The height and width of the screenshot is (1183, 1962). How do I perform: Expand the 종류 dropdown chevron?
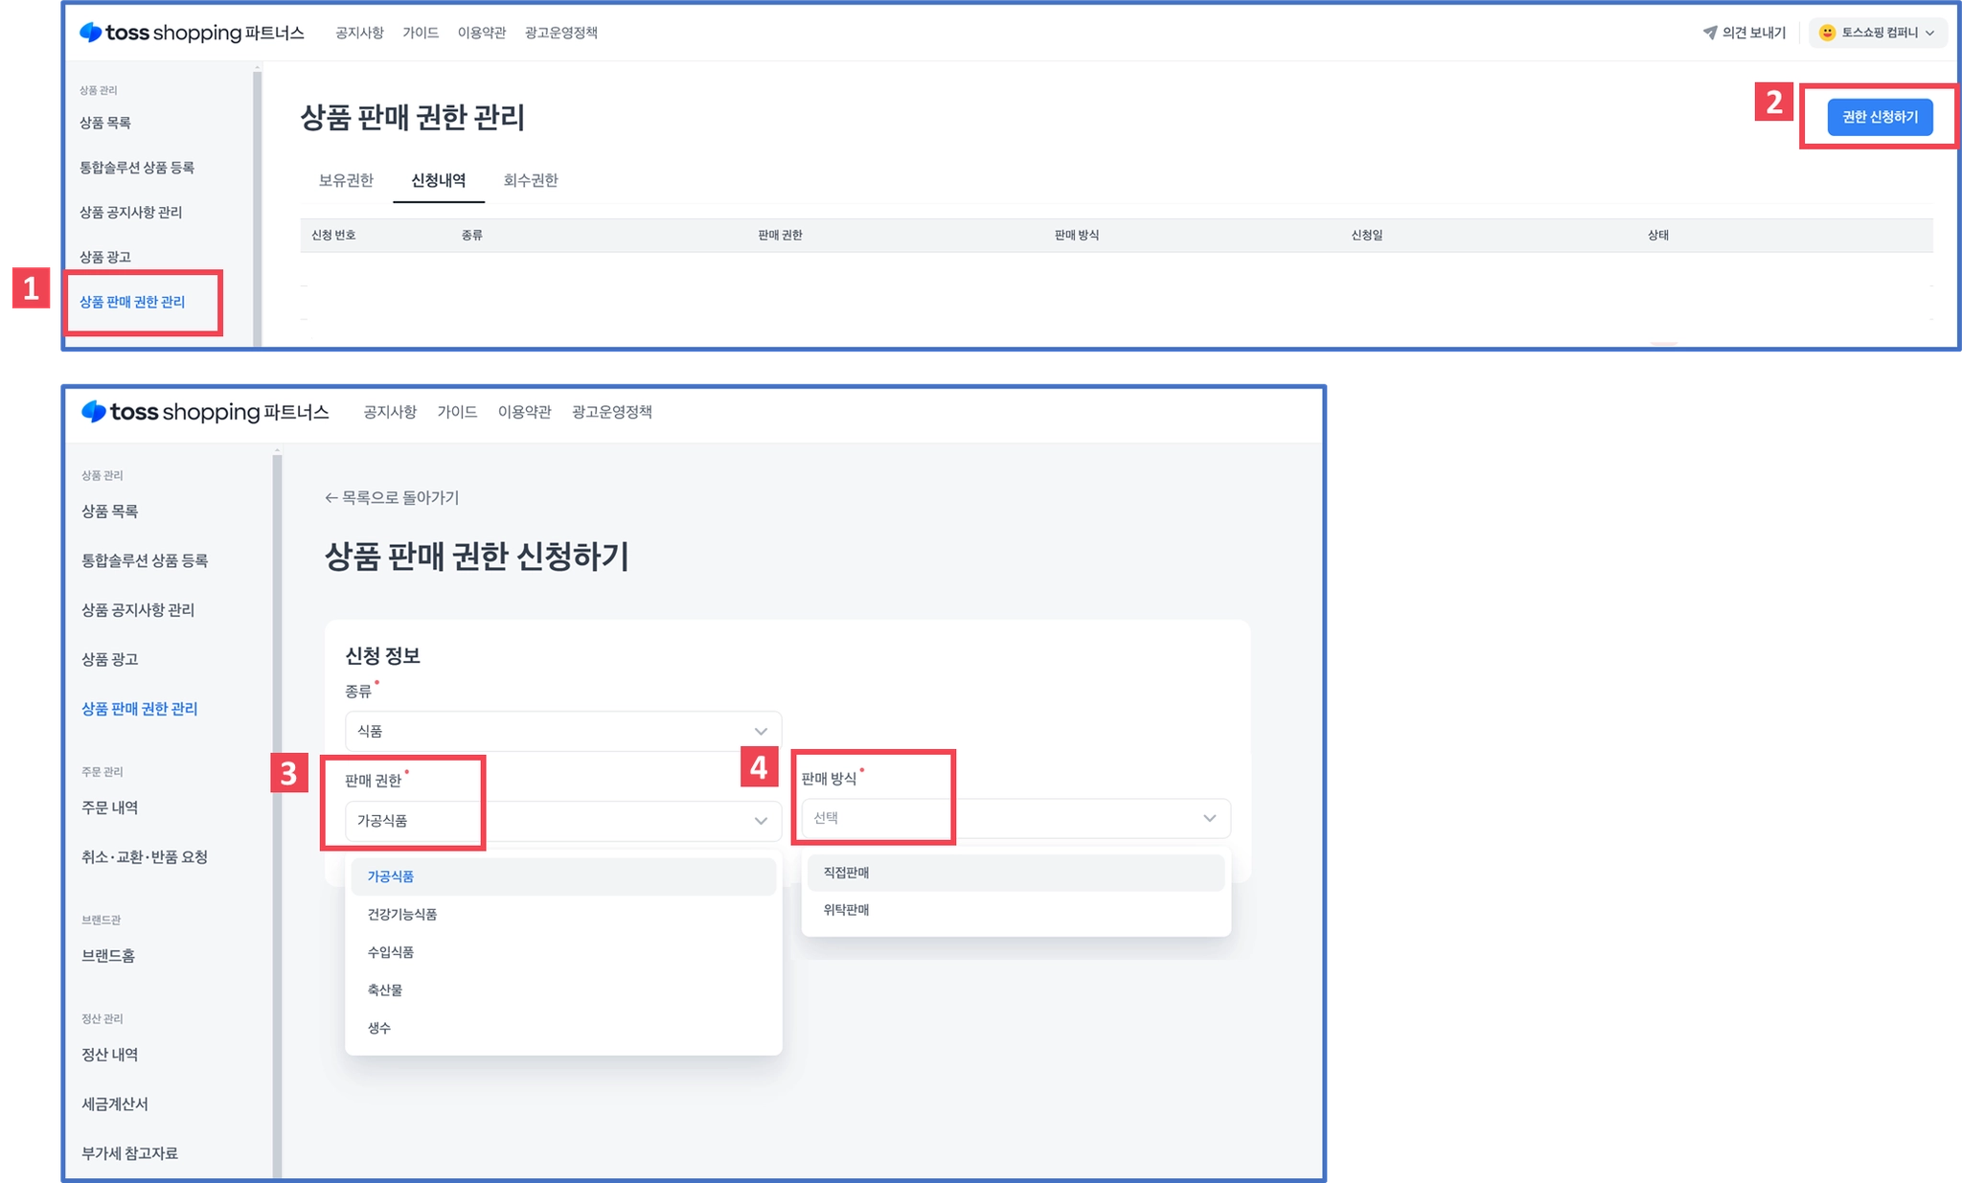coord(761,731)
